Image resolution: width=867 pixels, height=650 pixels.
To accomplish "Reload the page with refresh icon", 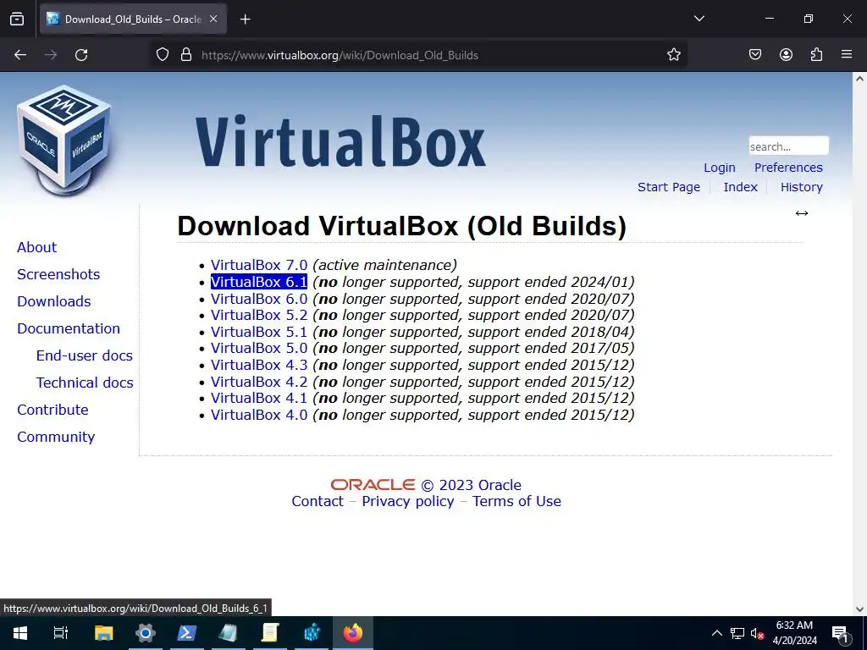I will point(81,55).
